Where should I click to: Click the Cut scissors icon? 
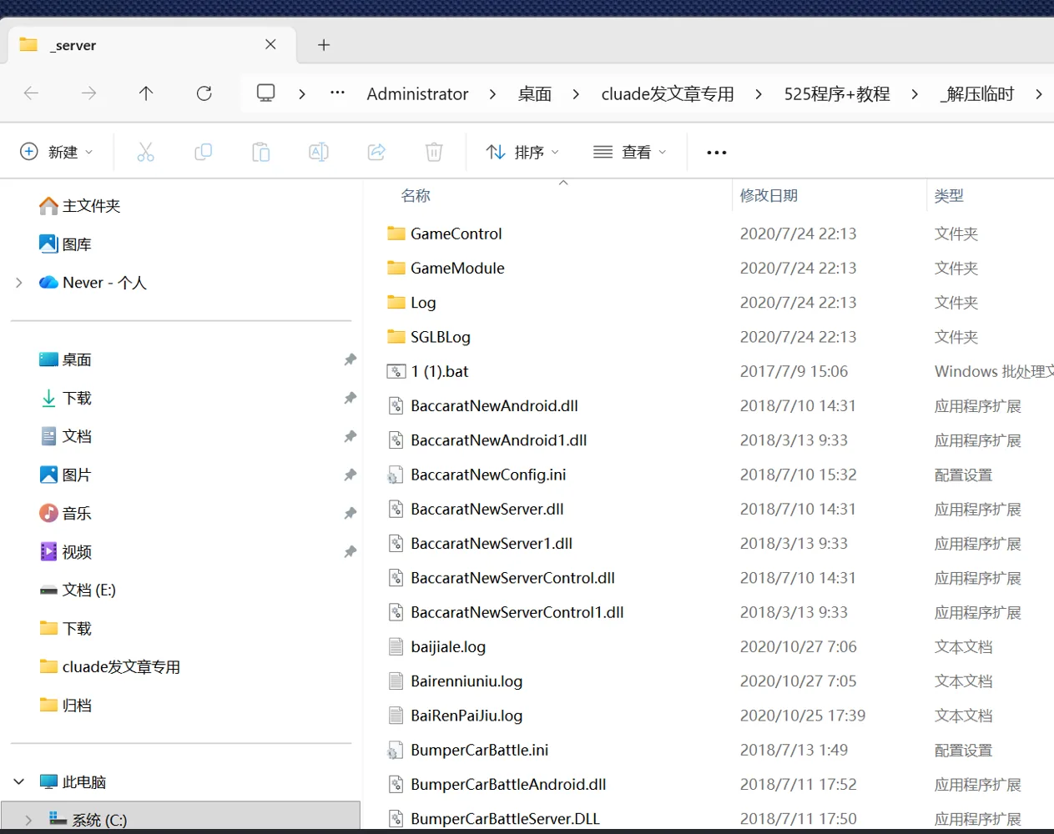point(145,152)
